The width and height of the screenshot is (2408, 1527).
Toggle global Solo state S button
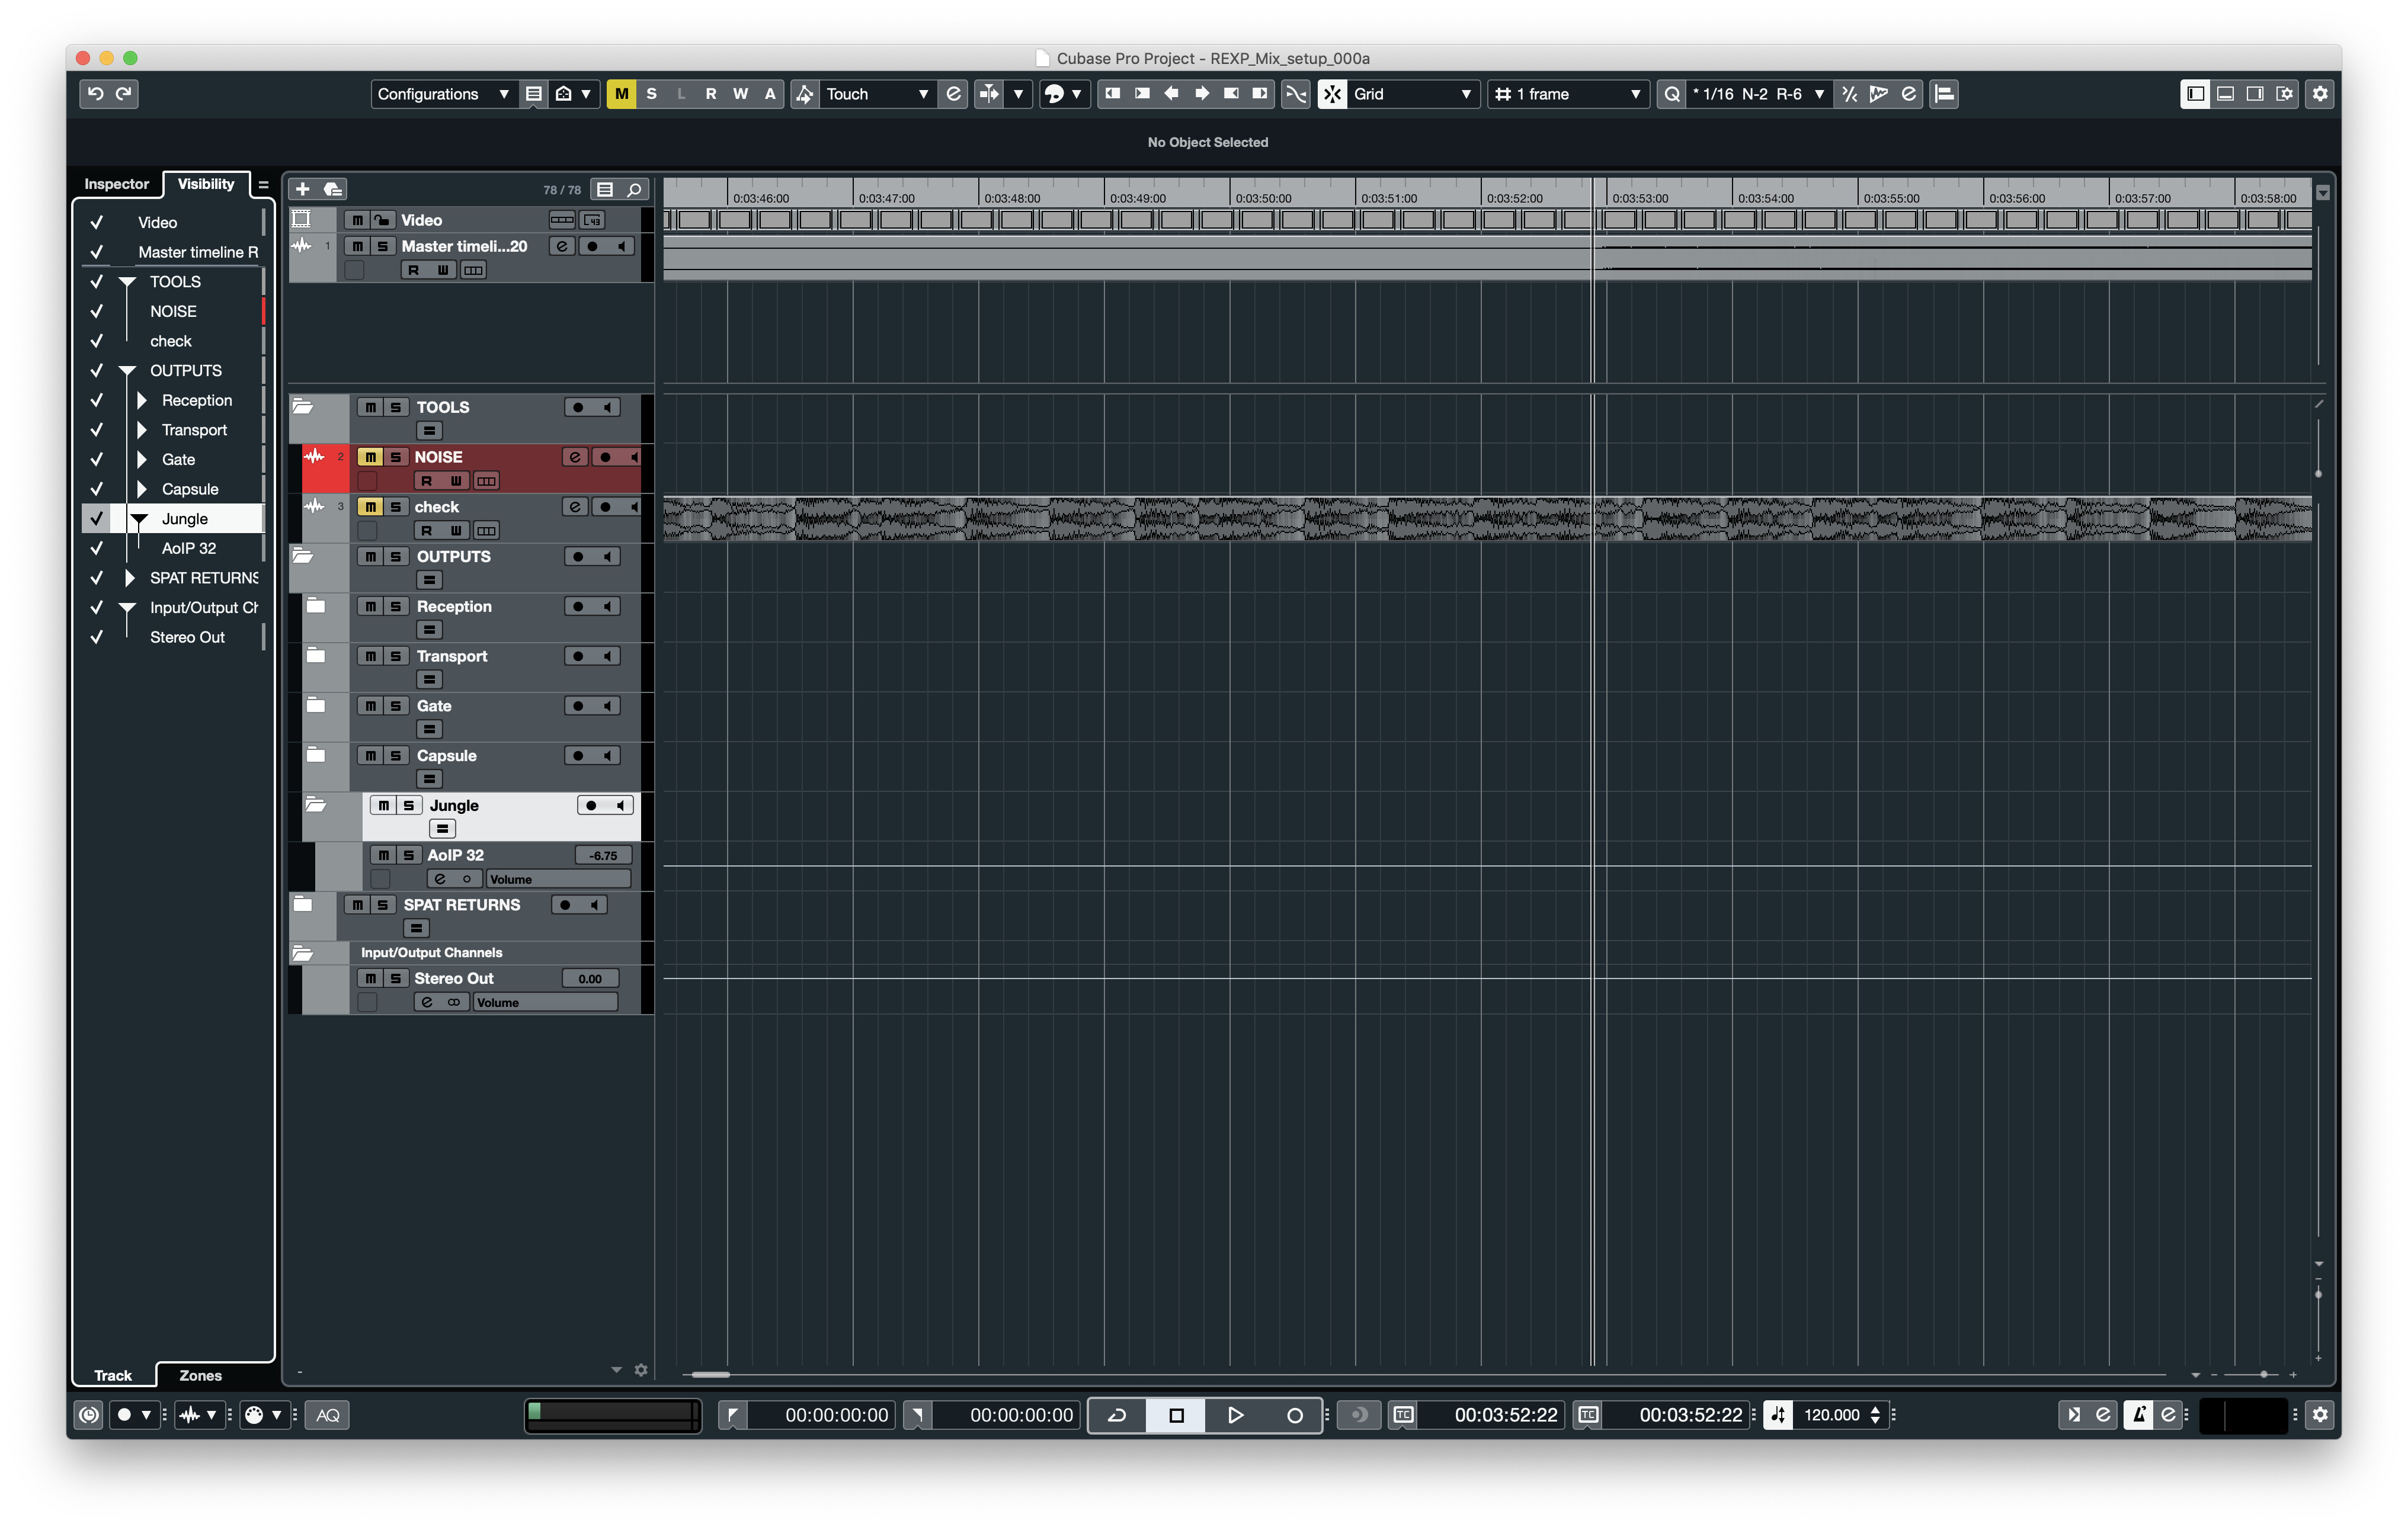pyautogui.click(x=651, y=94)
